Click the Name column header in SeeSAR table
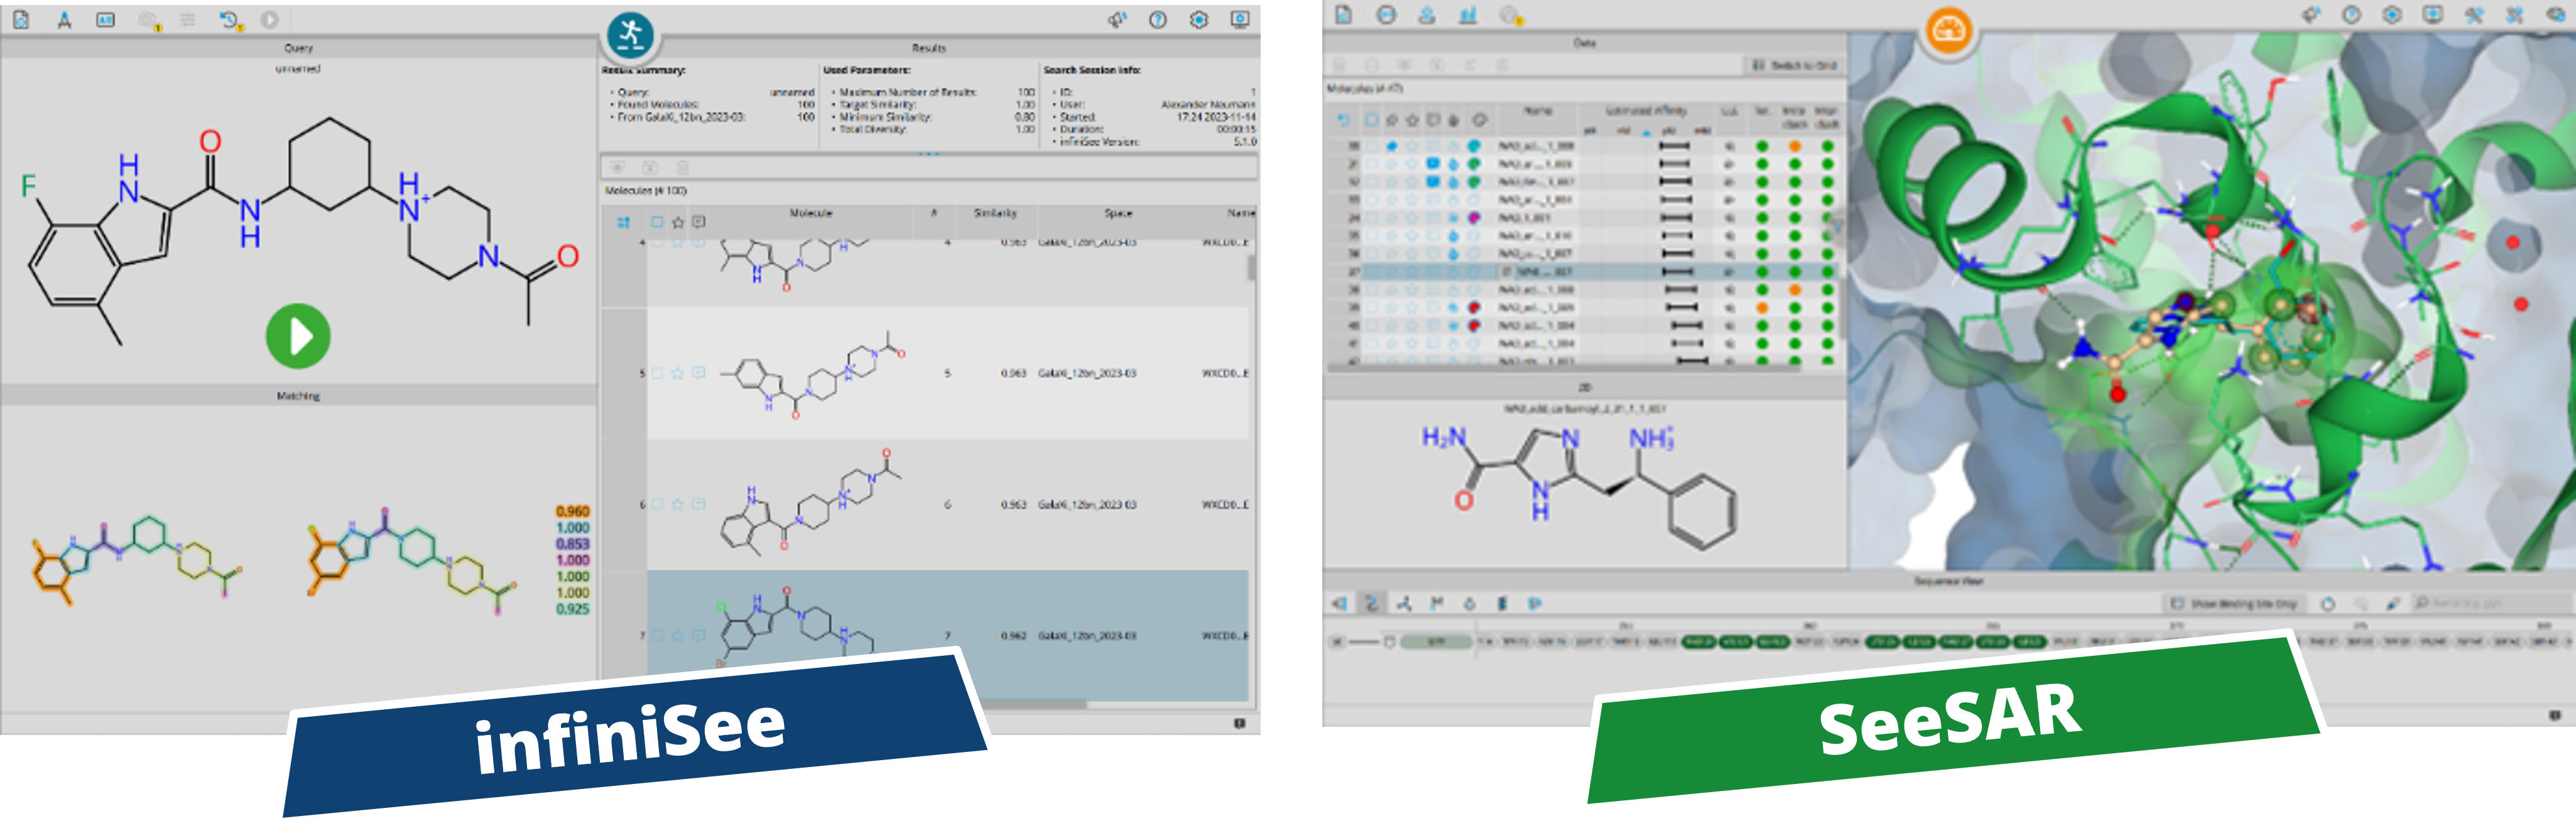This screenshot has height=838, width=2576. [x=1537, y=111]
